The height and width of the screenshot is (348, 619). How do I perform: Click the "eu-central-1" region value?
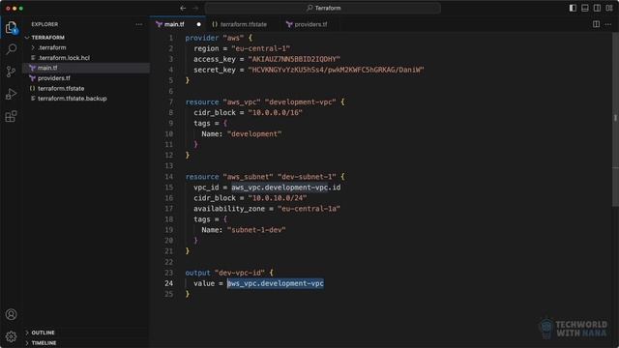[260, 48]
